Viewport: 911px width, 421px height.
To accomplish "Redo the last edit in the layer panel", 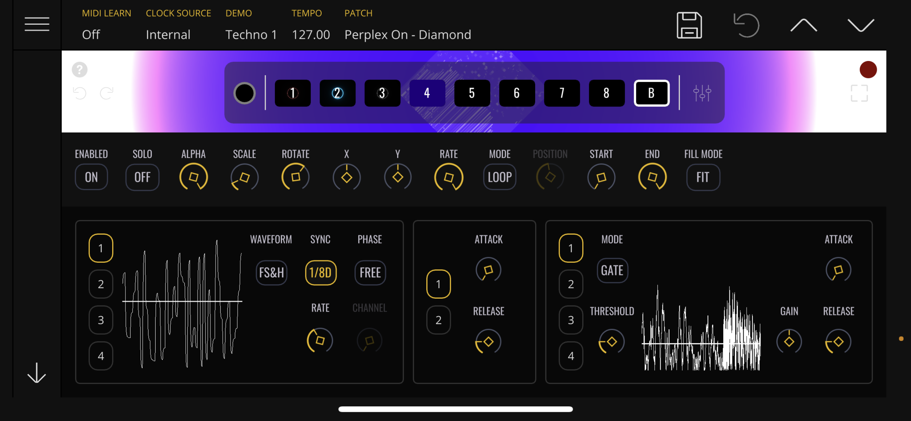I will click(106, 93).
